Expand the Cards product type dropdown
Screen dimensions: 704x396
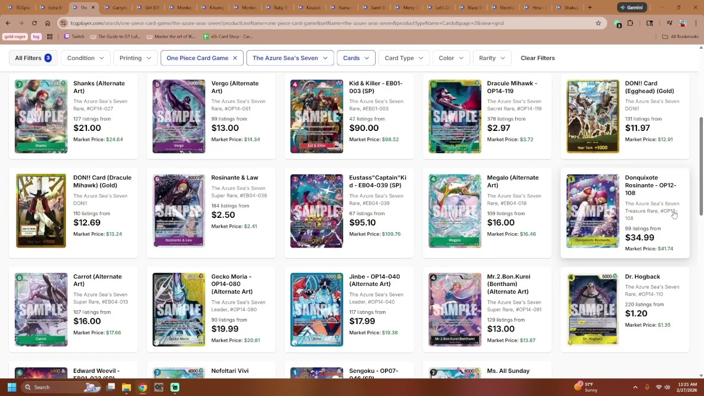point(356,58)
